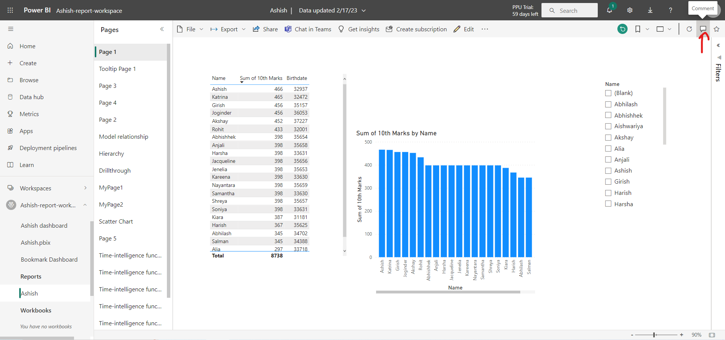Add a bookmark using the bookmark icon

(x=638, y=29)
